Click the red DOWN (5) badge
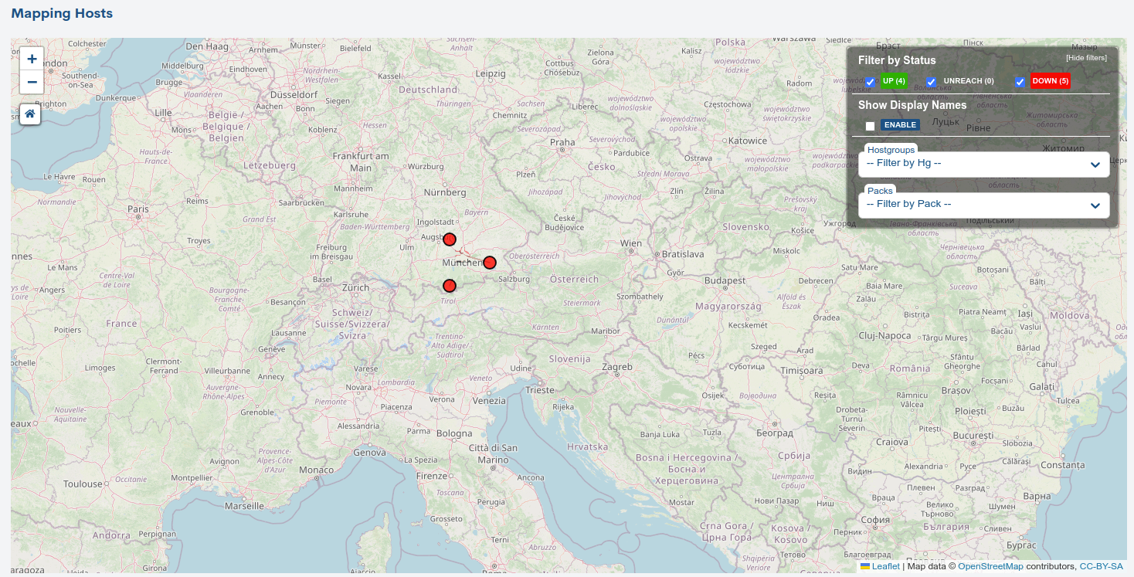The image size is (1134, 577). (x=1050, y=81)
